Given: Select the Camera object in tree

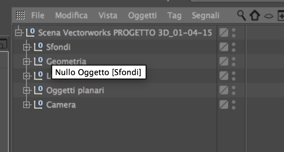Looking at the screenshot, I should tap(61, 105).
